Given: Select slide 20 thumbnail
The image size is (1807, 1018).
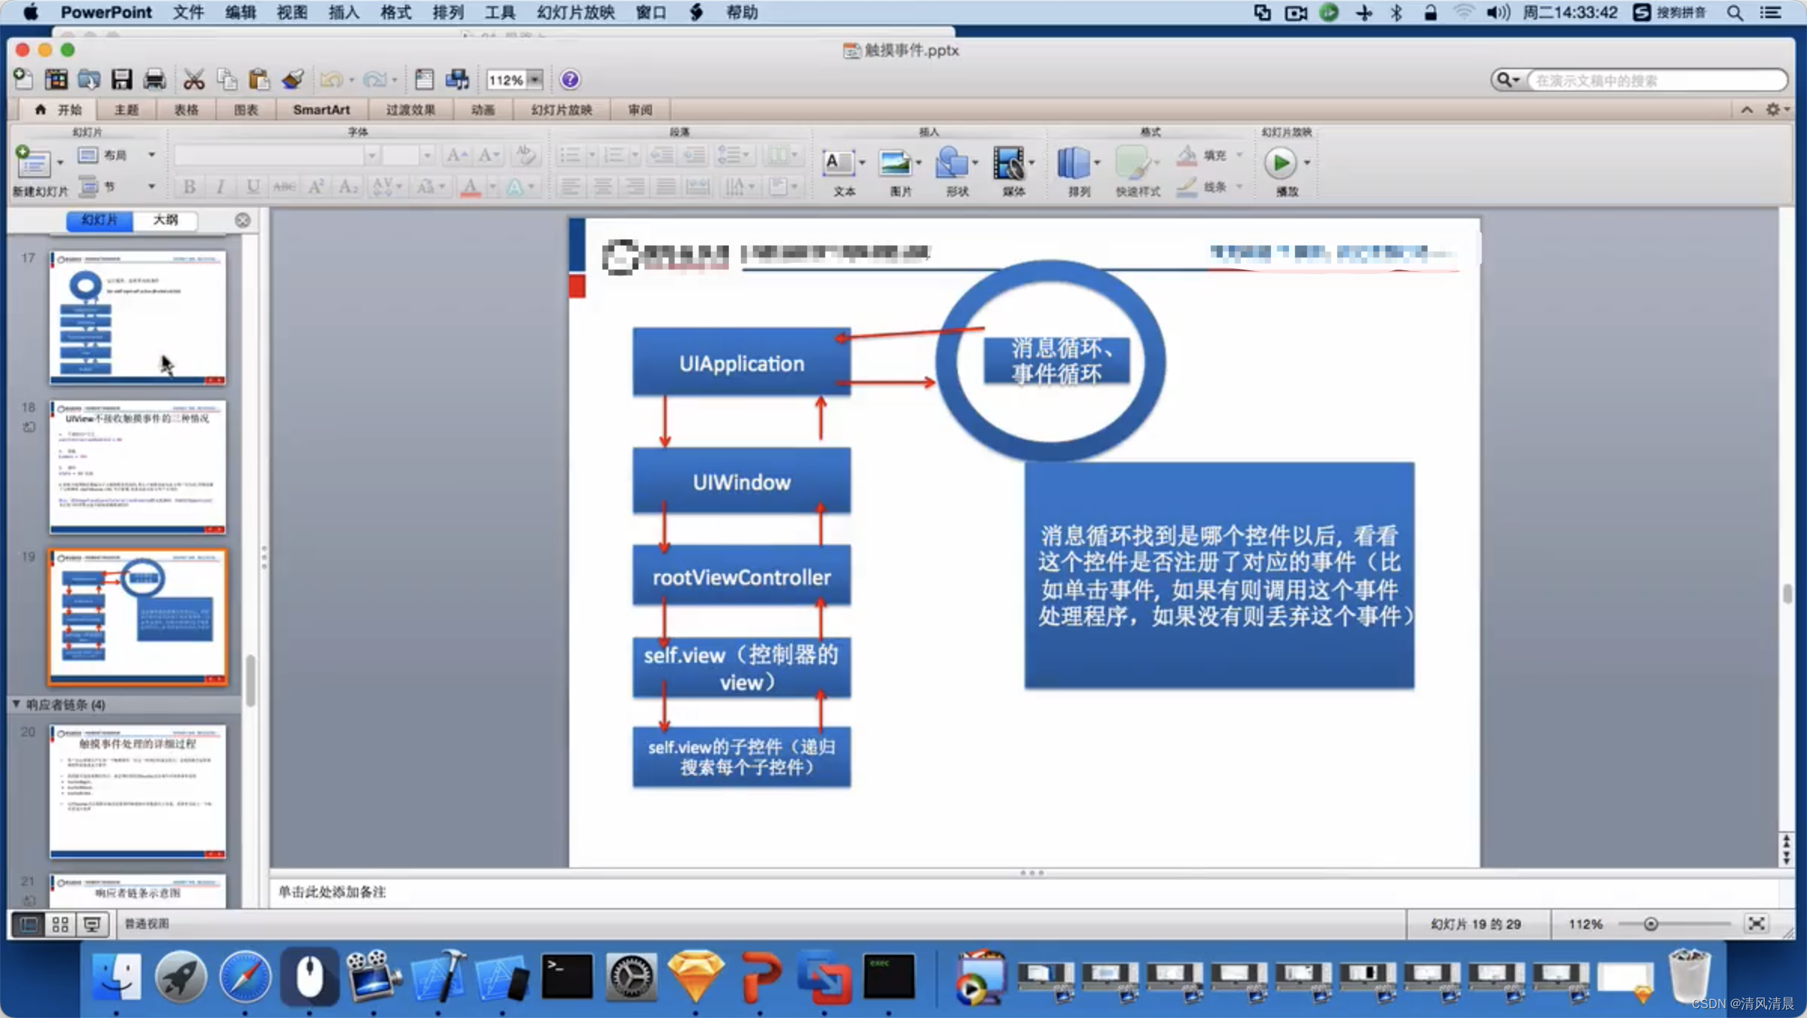Looking at the screenshot, I should pos(137,791).
